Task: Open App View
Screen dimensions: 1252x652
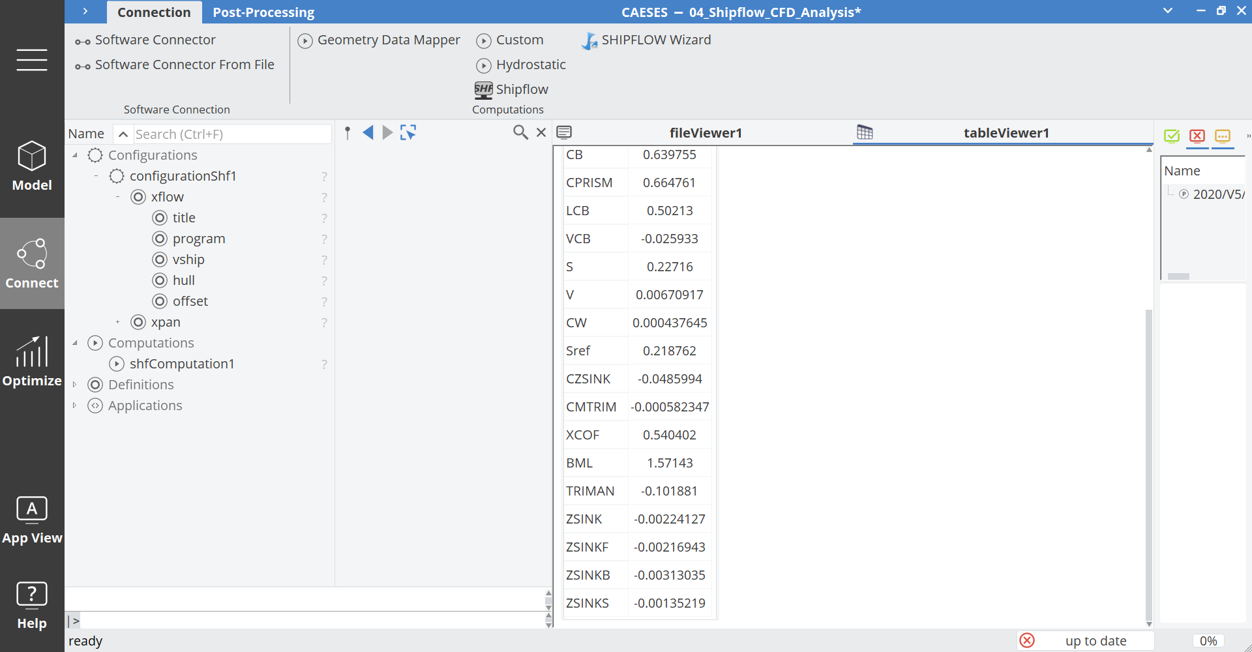Action: (32, 520)
